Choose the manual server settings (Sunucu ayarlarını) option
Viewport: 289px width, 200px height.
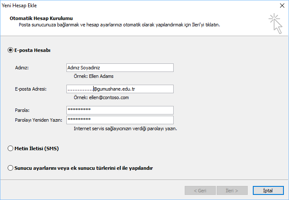tap(11, 168)
